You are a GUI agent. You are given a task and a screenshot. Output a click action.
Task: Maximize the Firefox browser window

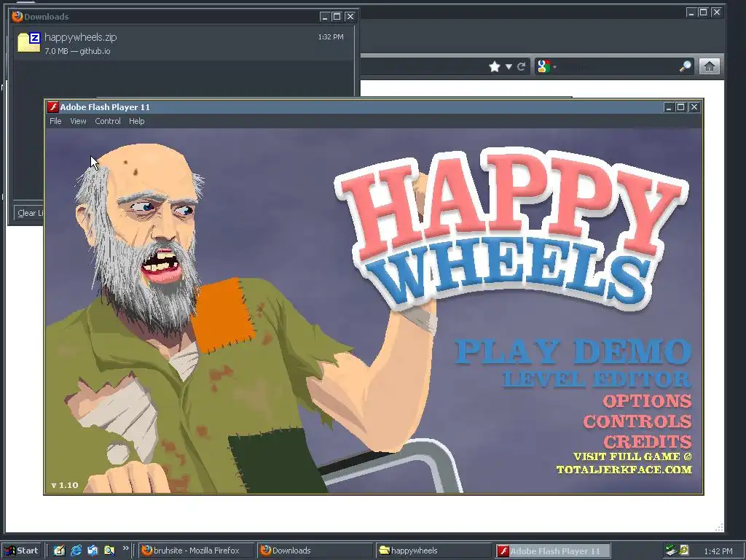703,12
